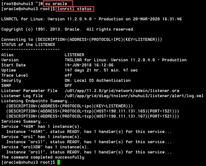Click 'The command completed successfully' line

tap(43, 157)
